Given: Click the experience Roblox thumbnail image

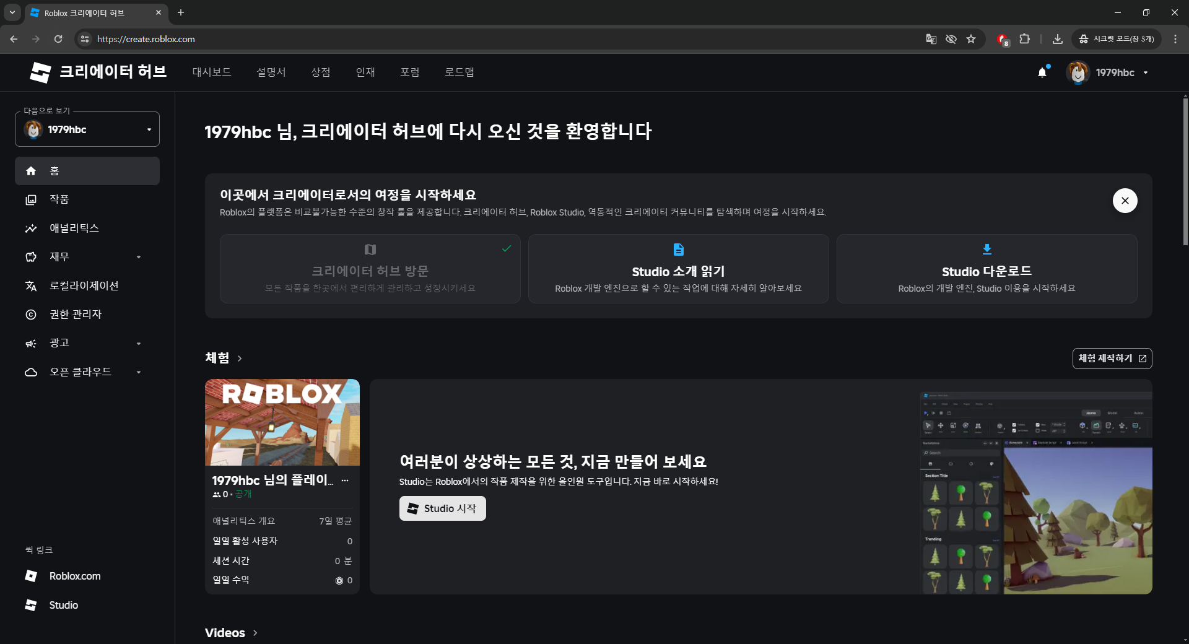Looking at the screenshot, I should 282,422.
